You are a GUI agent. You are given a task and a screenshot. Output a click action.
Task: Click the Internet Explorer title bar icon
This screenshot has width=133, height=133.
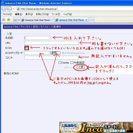(x=2, y=3)
